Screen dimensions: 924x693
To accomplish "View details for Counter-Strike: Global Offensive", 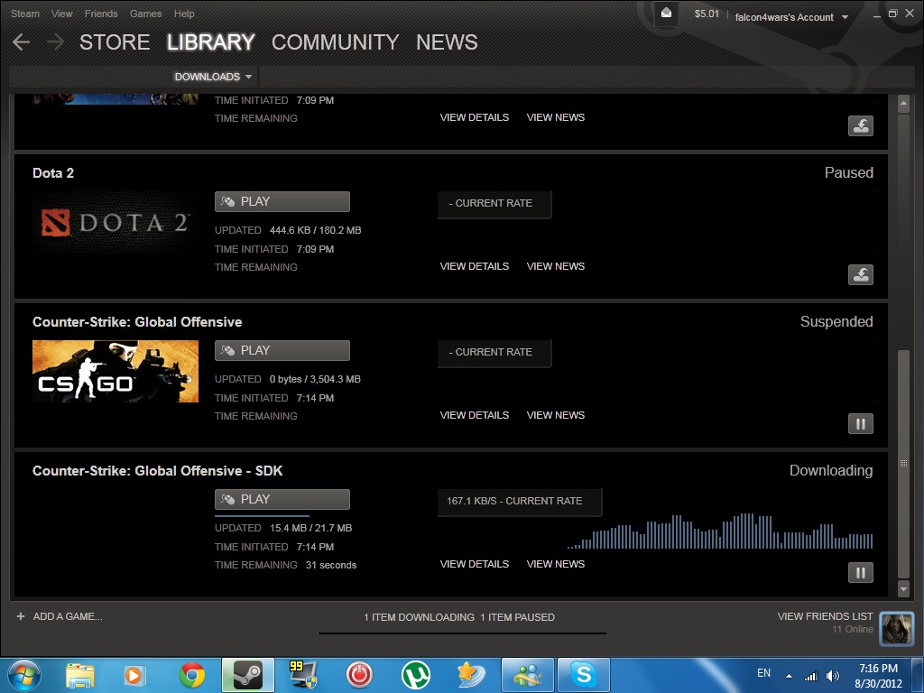I will pyautogui.click(x=475, y=415).
